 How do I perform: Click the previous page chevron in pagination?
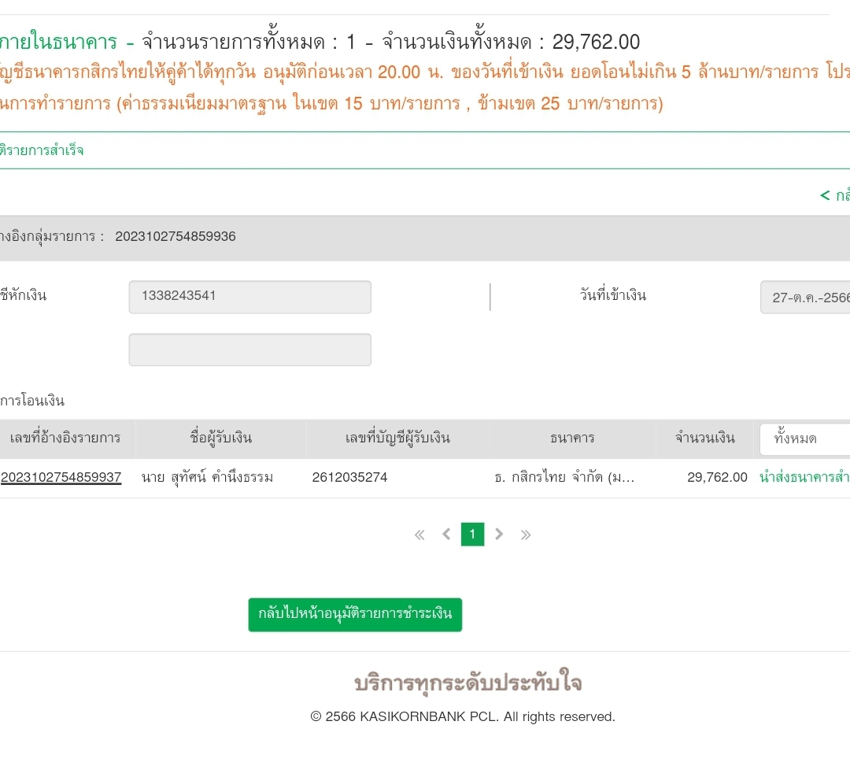pos(446,535)
